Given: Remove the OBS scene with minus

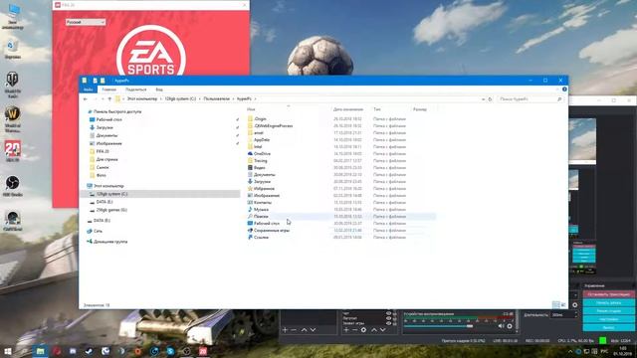Looking at the screenshot, I should click(x=294, y=330).
